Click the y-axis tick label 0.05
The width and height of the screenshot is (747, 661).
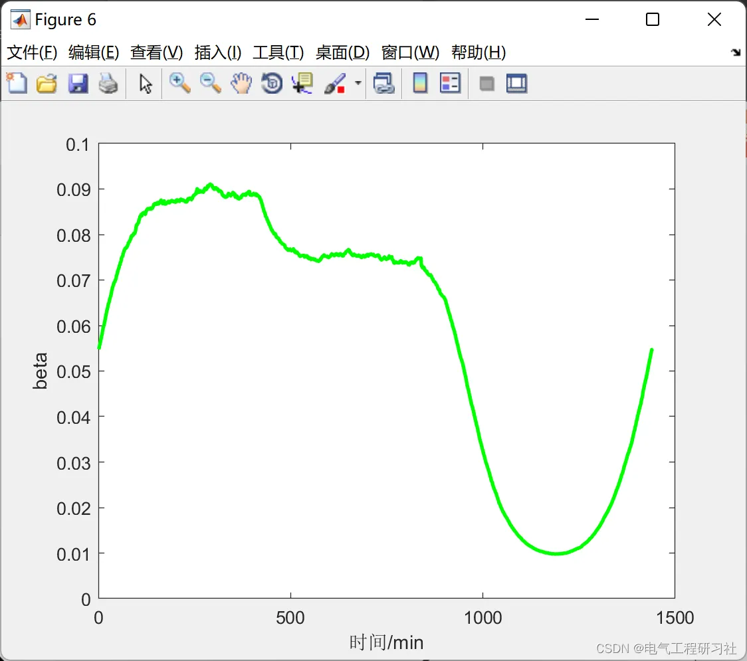73,372
